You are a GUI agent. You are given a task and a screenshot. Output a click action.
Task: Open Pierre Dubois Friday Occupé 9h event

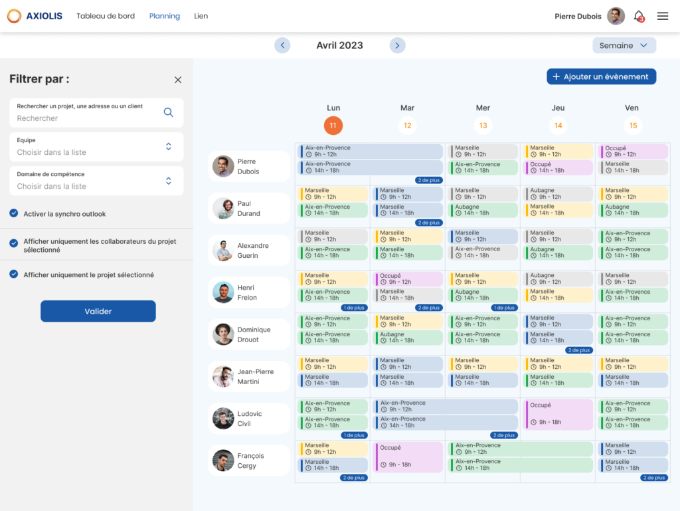point(633,151)
